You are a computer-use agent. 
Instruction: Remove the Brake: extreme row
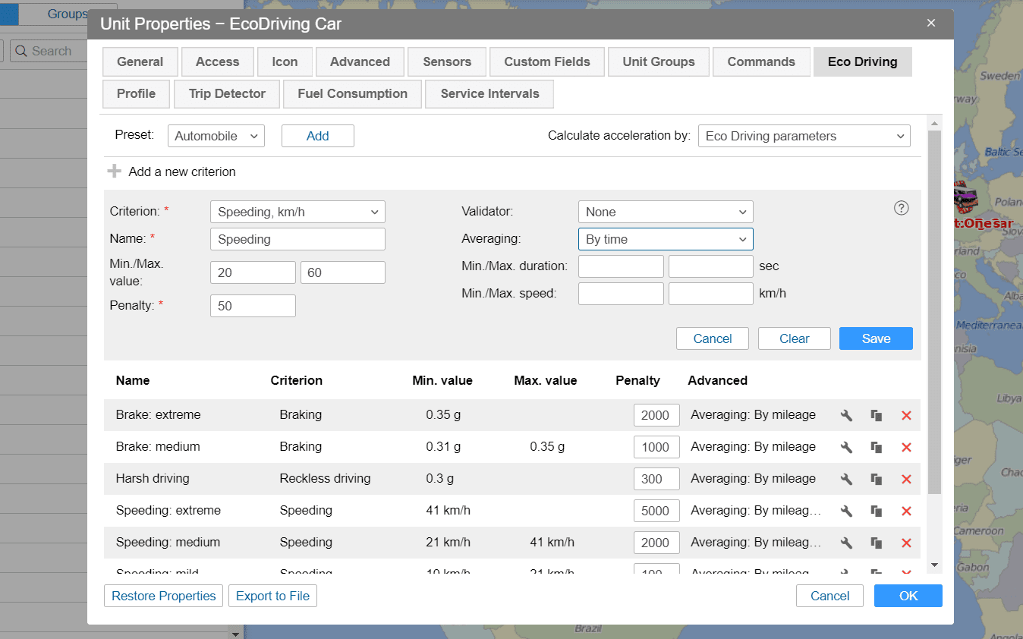pos(905,415)
